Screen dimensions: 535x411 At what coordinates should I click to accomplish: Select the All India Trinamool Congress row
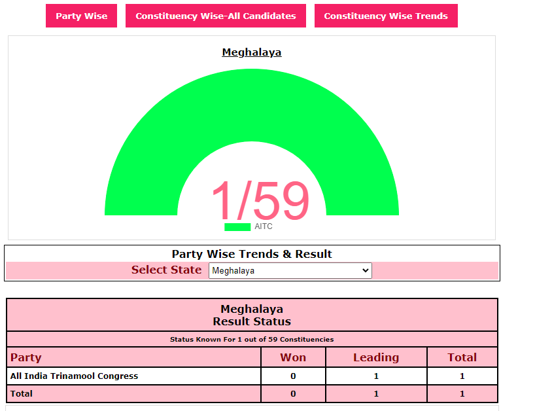pos(252,376)
